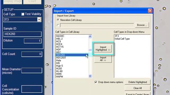Select HEK293T in the cell library list

point(72,58)
